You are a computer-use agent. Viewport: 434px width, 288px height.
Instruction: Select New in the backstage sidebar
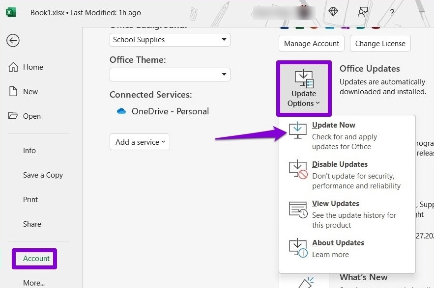pyautogui.click(x=30, y=91)
